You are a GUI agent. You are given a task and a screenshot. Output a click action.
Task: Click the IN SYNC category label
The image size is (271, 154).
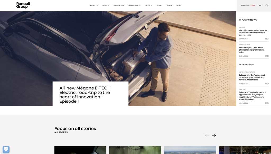pyautogui.click(x=242, y=89)
